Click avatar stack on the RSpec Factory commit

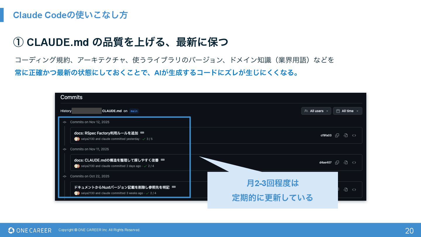click(77, 139)
